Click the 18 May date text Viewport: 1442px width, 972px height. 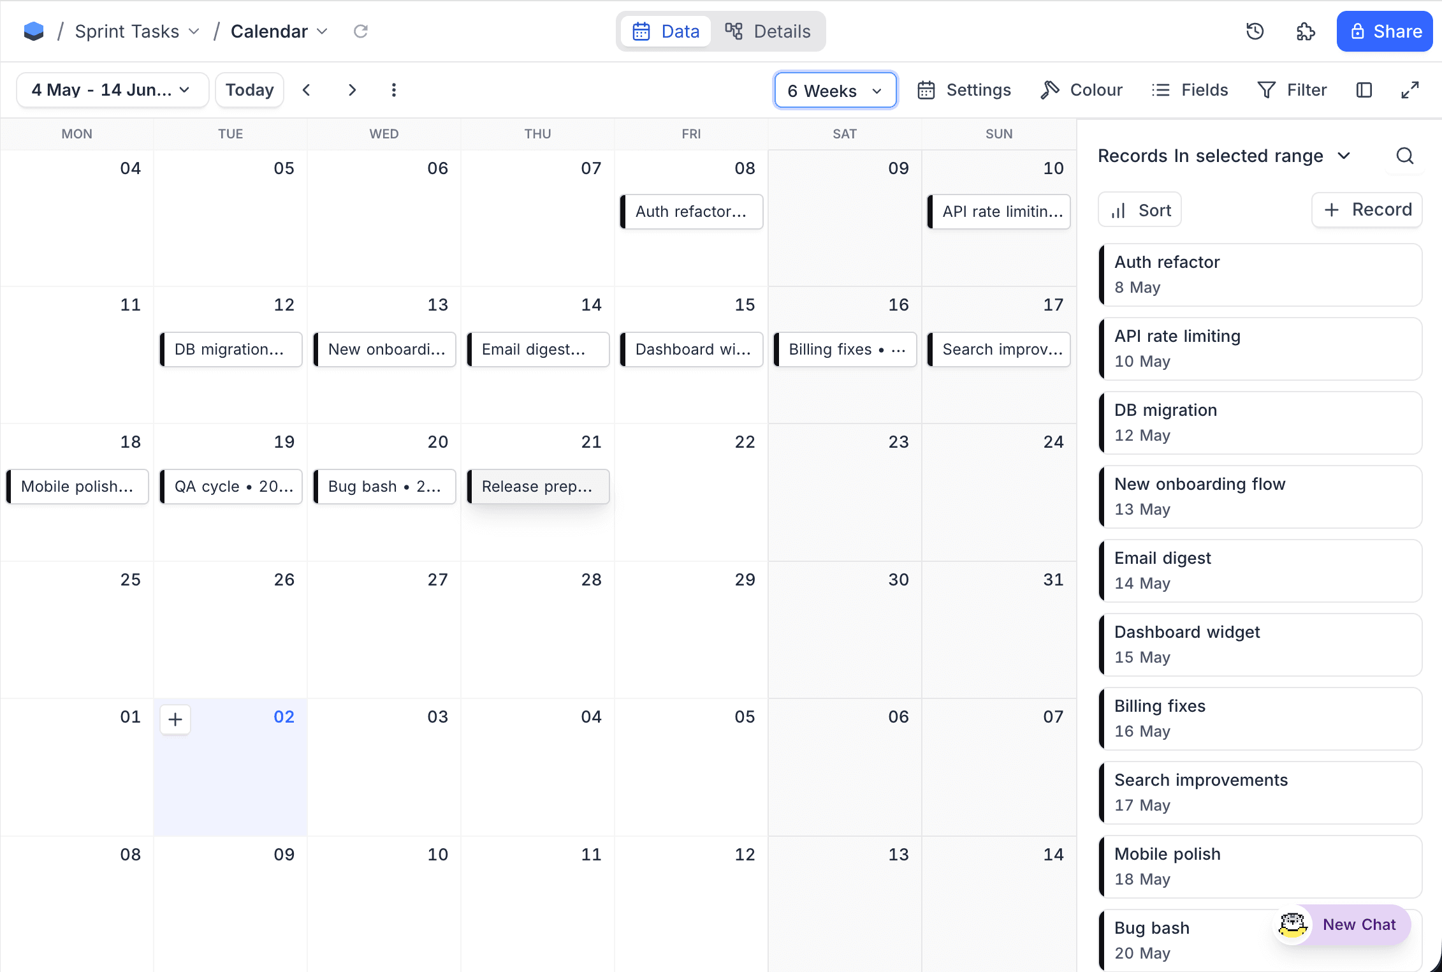(1142, 880)
